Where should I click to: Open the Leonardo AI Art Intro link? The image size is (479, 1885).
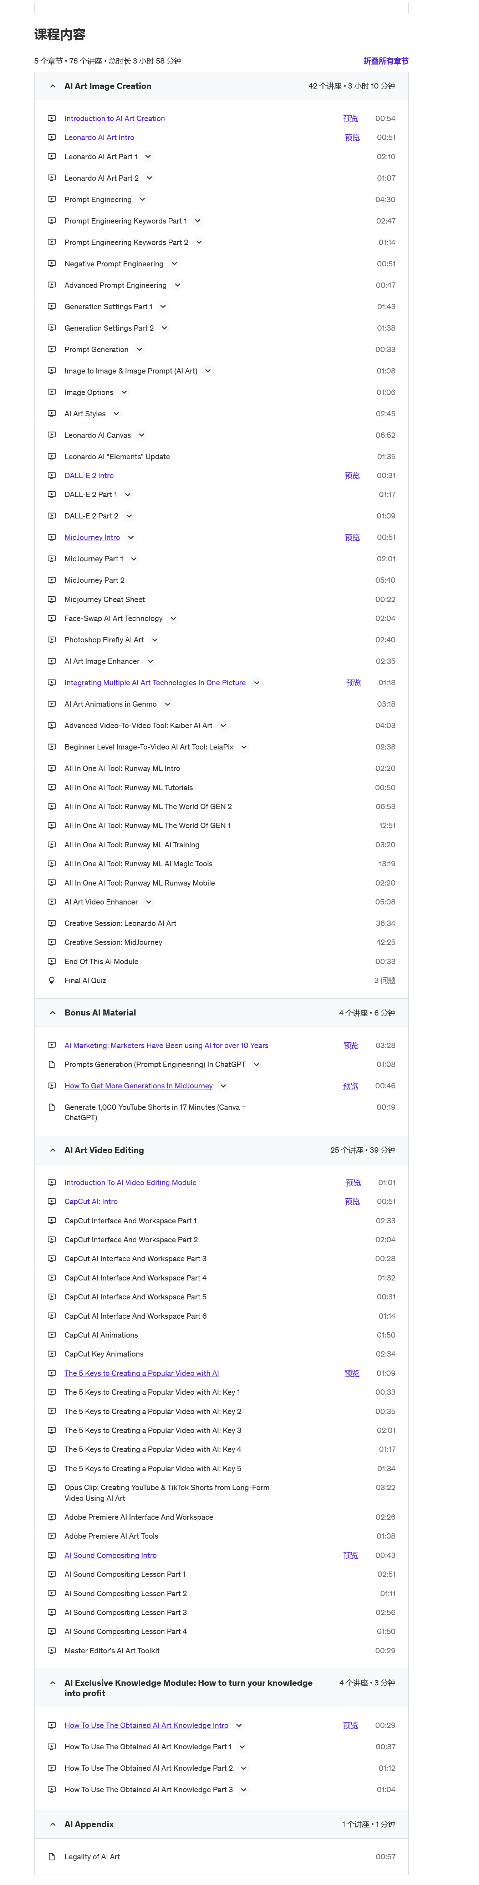coord(100,137)
